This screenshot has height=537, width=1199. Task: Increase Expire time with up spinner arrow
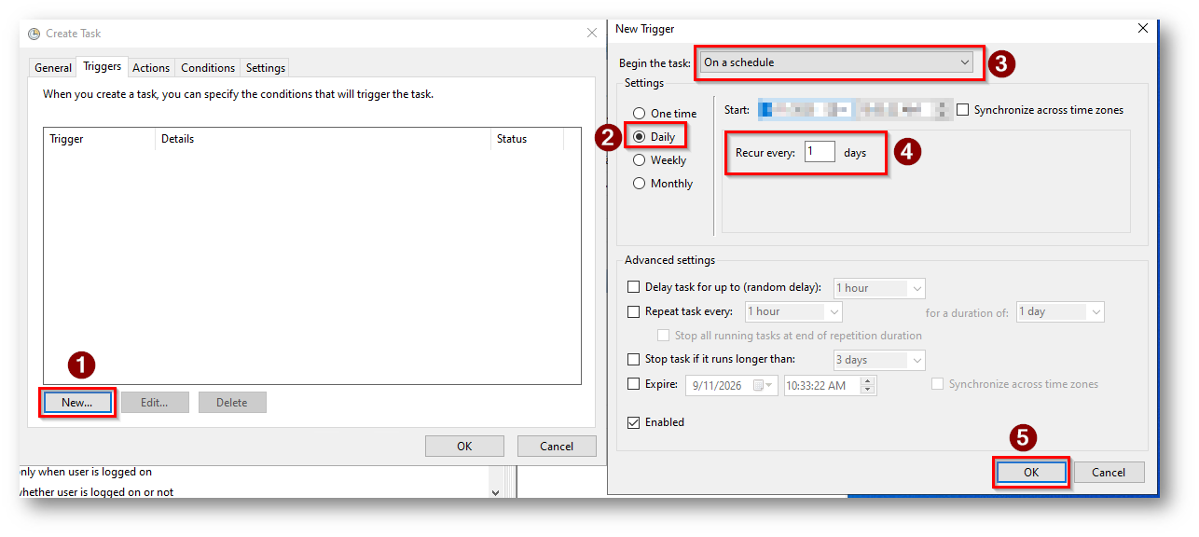pos(868,380)
